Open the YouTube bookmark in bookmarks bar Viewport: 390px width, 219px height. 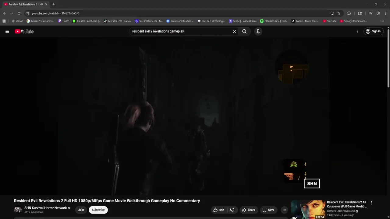point(330,21)
